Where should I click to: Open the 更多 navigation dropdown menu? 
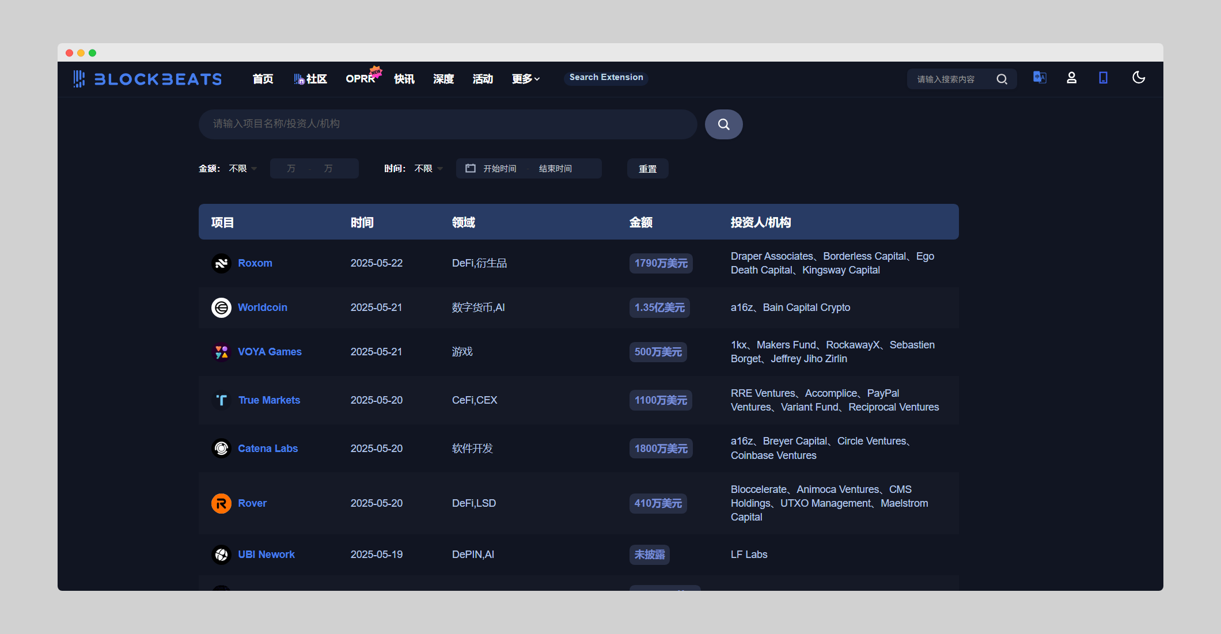(x=525, y=79)
